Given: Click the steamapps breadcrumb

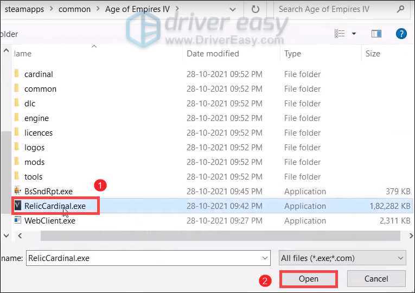Looking at the screenshot, I should pos(24,9).
